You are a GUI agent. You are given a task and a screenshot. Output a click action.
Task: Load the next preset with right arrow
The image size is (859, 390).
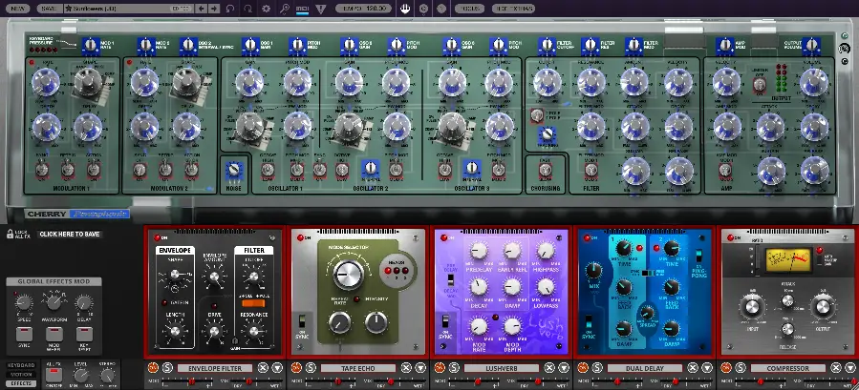click(214, 9)
